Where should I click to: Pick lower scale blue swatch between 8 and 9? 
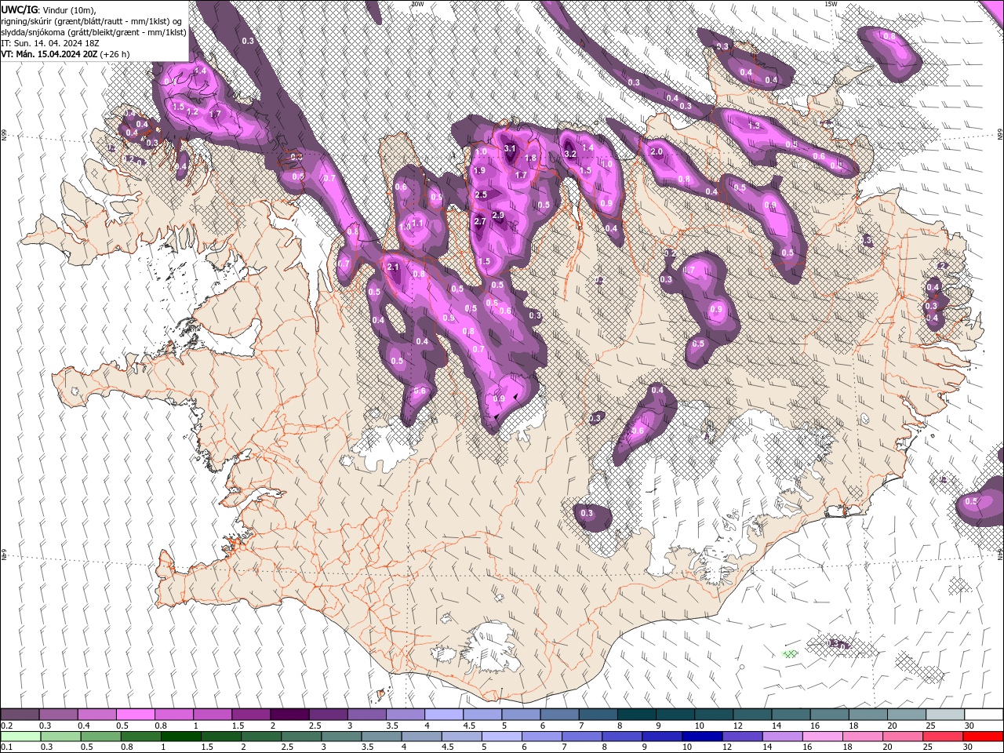tap(622, 737)
